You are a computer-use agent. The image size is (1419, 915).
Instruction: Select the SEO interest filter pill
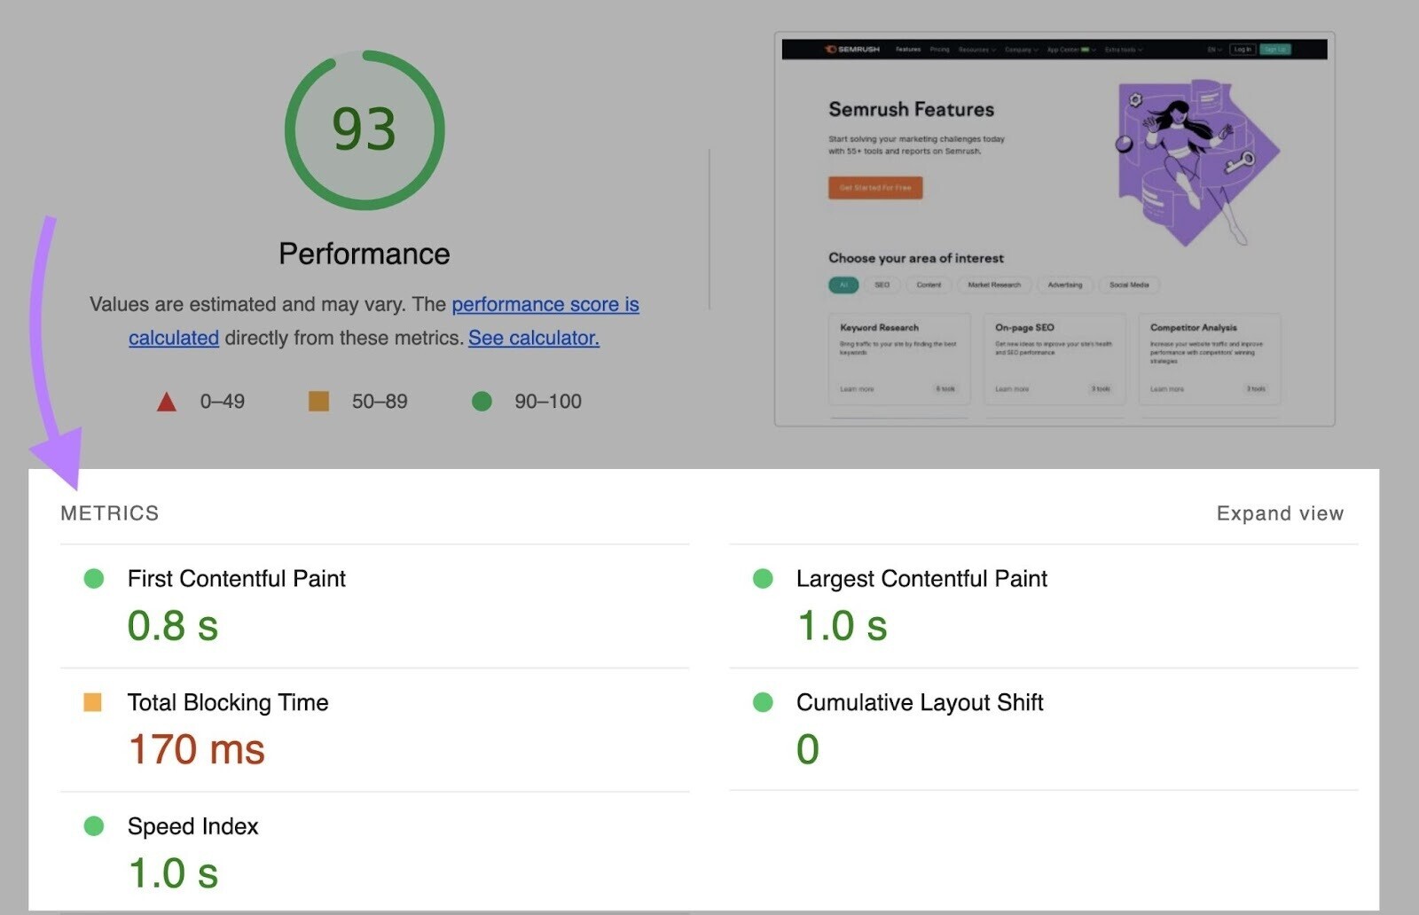click(881, 285)
